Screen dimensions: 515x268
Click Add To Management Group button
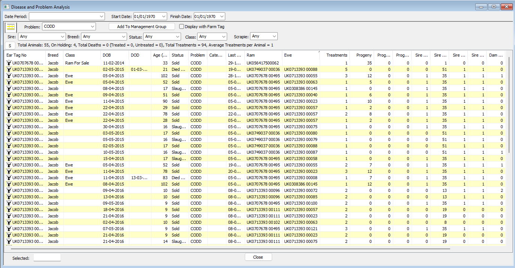click(x=142, y=27)
